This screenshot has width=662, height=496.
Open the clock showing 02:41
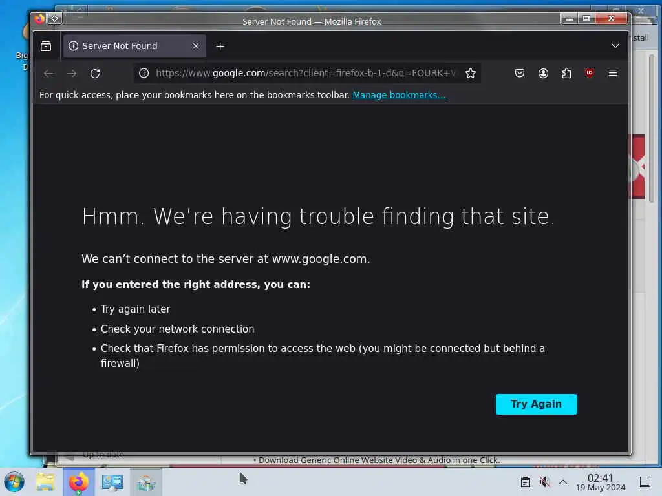click(x=601, y=482)
